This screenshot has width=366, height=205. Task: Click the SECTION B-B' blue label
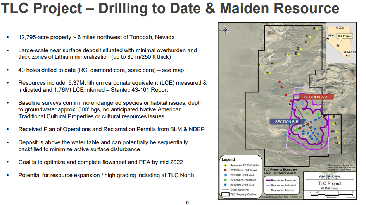287,121
